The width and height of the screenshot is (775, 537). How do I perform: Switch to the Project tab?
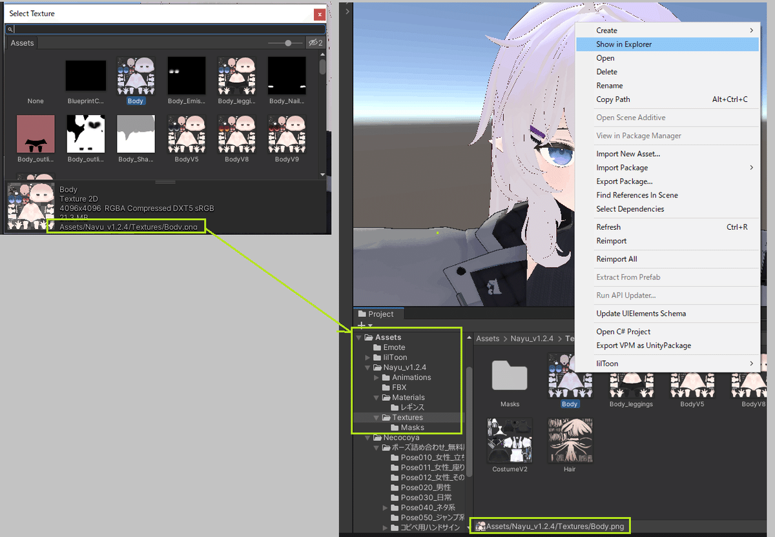coord(380,314)
